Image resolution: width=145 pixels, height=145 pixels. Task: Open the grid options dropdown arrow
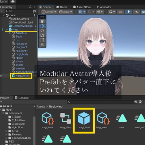85,12
